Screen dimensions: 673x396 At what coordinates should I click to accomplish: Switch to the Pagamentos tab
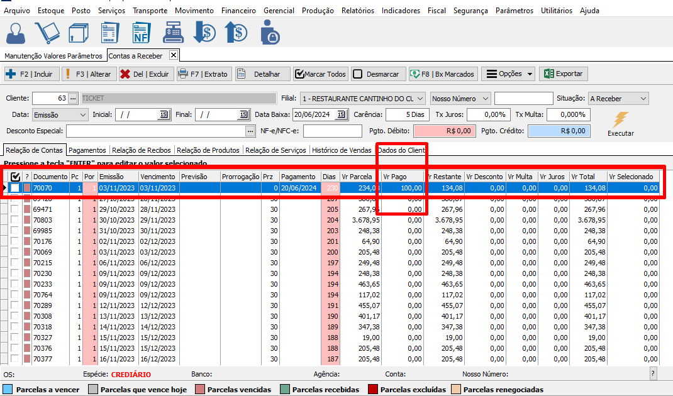pos(88,150)
